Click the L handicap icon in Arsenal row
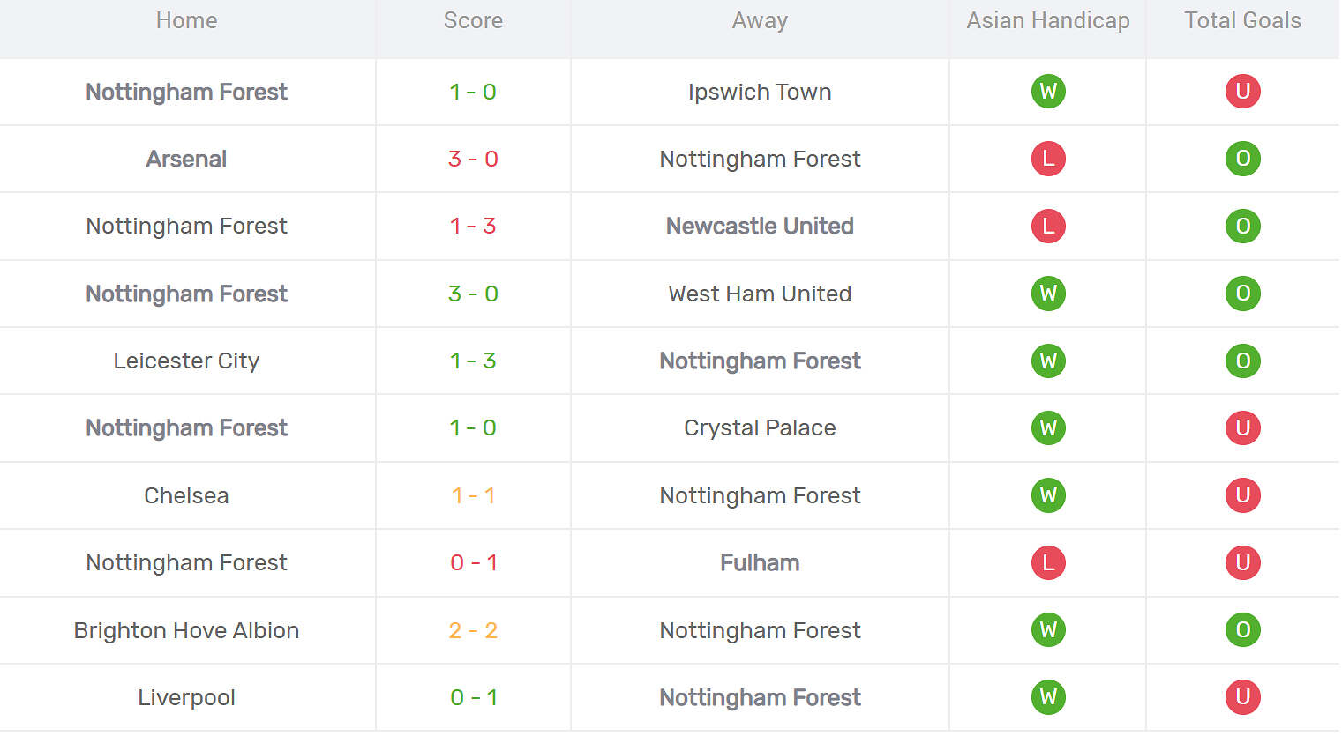The width and height of the screenshot is (1342, 736). 1048,159
